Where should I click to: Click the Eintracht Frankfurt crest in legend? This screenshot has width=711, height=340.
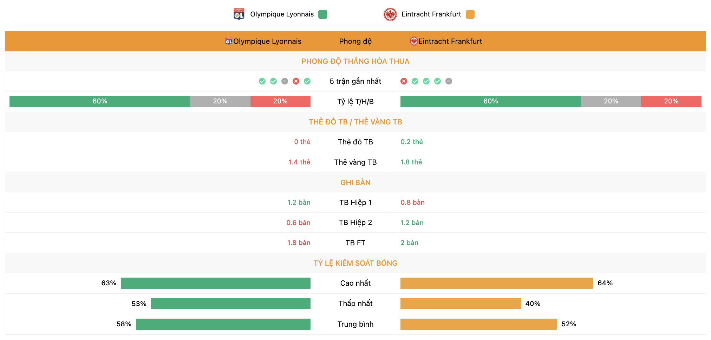point(390,14)
